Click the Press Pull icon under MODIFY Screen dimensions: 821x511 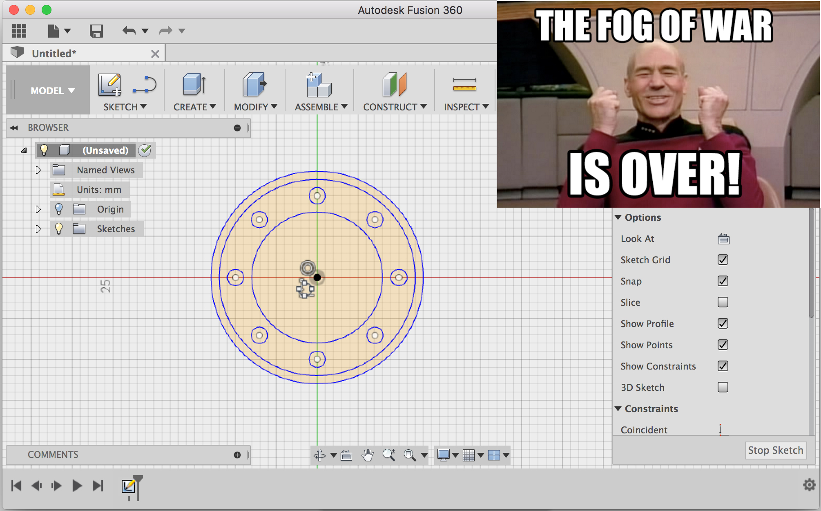pyautogui.click(x=254, y=85)
